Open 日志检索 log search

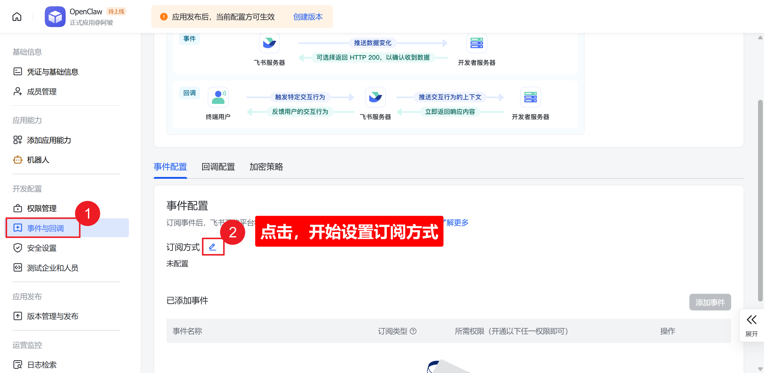point(41,364)
